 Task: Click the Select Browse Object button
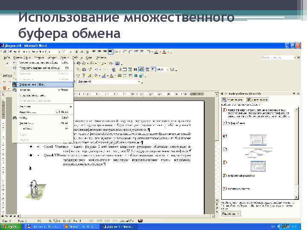[217, 208]
